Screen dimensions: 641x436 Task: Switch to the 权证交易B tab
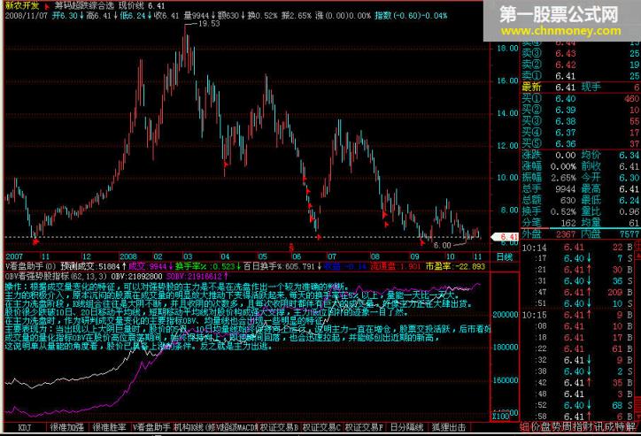coord(279,427)
